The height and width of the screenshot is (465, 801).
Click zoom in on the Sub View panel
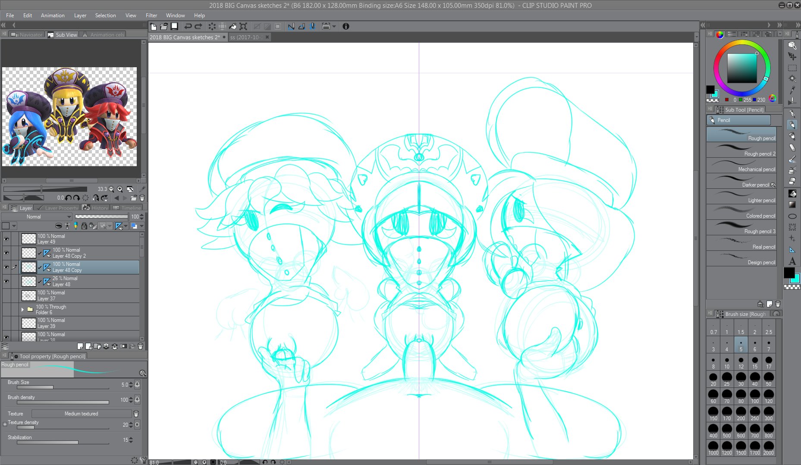point(120,189)
